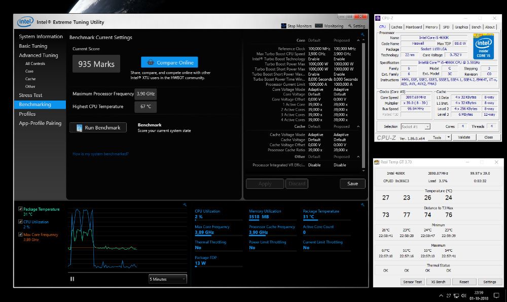The width and height of the screenshot is (507, 302).
Task: Click the Discard button in XTU
Action: pos(297,184)
